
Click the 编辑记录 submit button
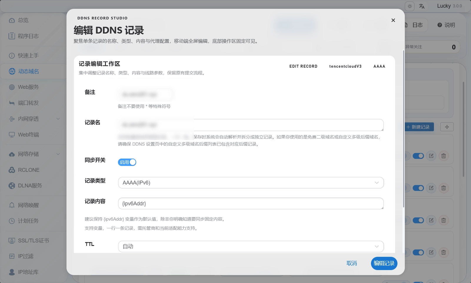(384, 263)
